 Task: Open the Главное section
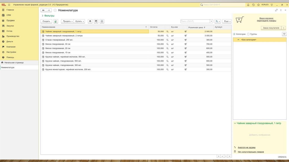click(x=10, y=10)
